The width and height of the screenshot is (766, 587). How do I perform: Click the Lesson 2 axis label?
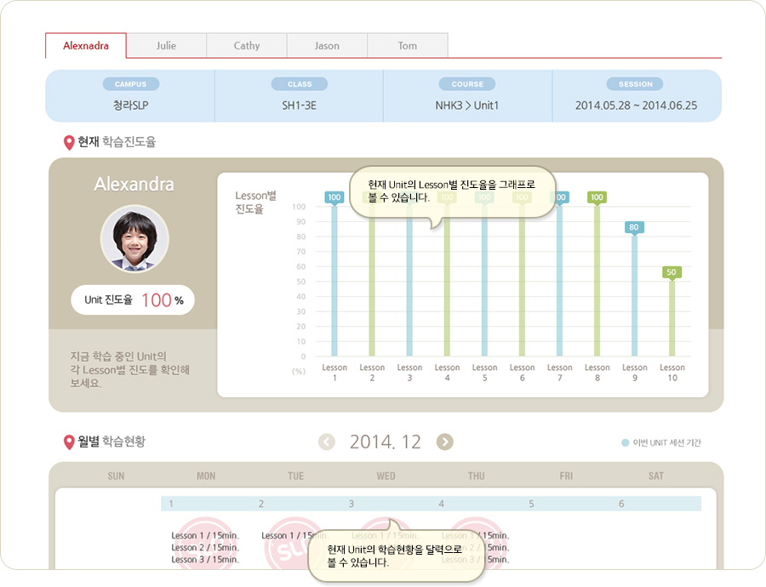(x=372, y=372)
